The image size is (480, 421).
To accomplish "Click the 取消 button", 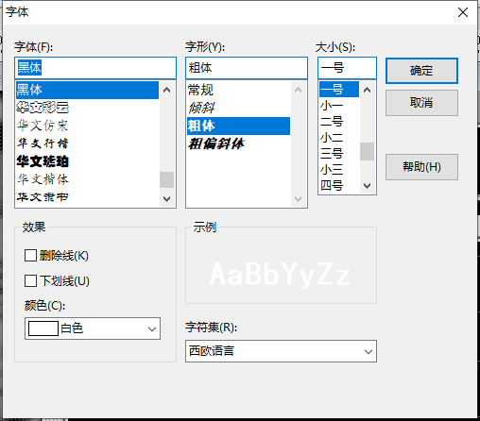I will [x=421, y=103].
